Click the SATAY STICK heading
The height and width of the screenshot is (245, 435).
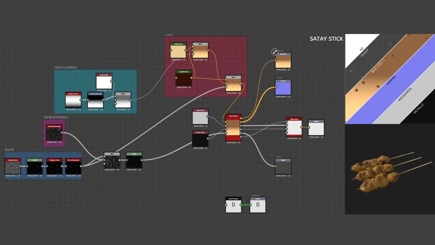(326, 39)
